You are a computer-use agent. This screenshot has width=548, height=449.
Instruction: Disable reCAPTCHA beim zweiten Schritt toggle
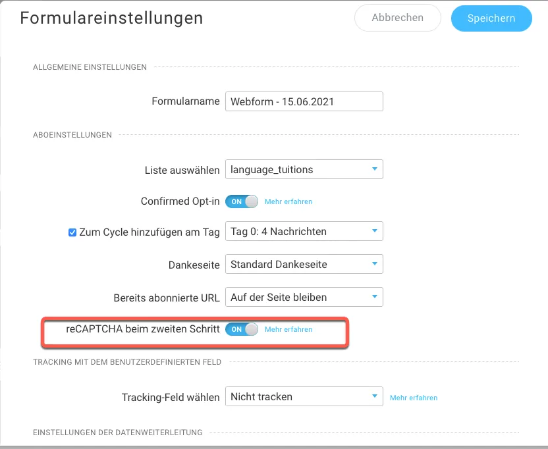pyautogui.click(x=242, y=329)
